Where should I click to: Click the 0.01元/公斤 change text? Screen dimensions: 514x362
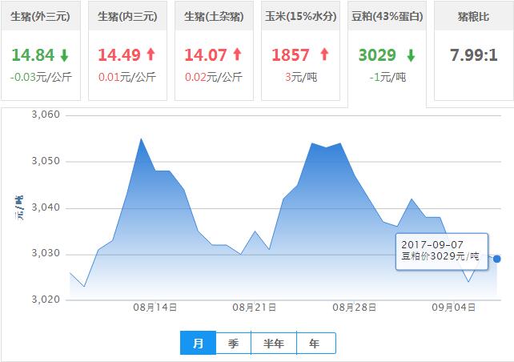127,77
